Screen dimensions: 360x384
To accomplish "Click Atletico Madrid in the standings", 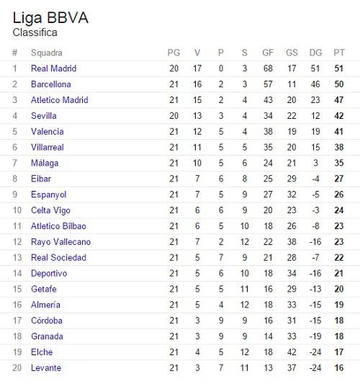I will pos(60,100).
